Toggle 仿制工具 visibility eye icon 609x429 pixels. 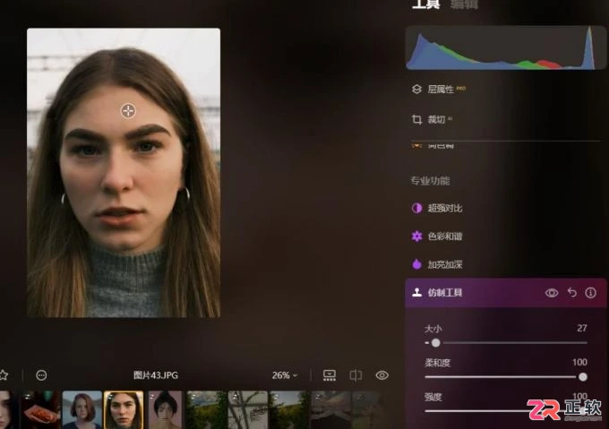point(552,293)
